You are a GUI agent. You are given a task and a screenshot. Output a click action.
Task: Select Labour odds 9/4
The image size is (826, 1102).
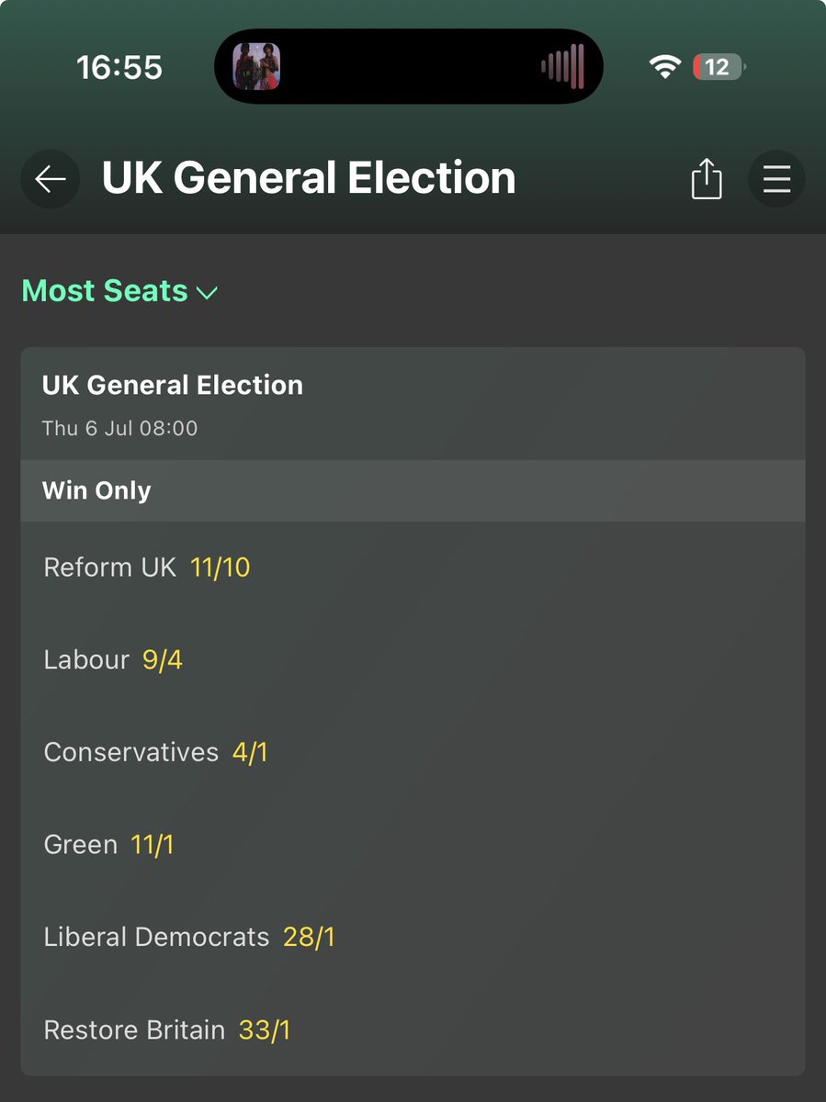[162, 660]
